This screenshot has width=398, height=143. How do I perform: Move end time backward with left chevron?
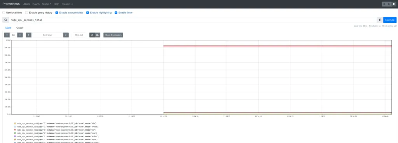[29, 35]
